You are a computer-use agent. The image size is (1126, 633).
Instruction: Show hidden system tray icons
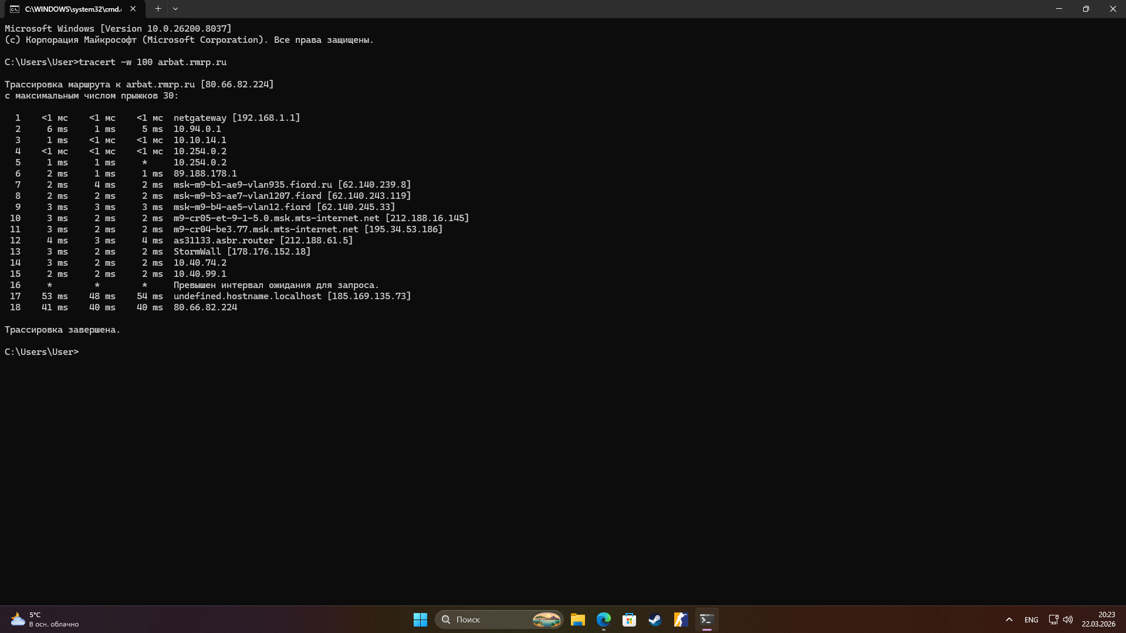(1009, 620)
